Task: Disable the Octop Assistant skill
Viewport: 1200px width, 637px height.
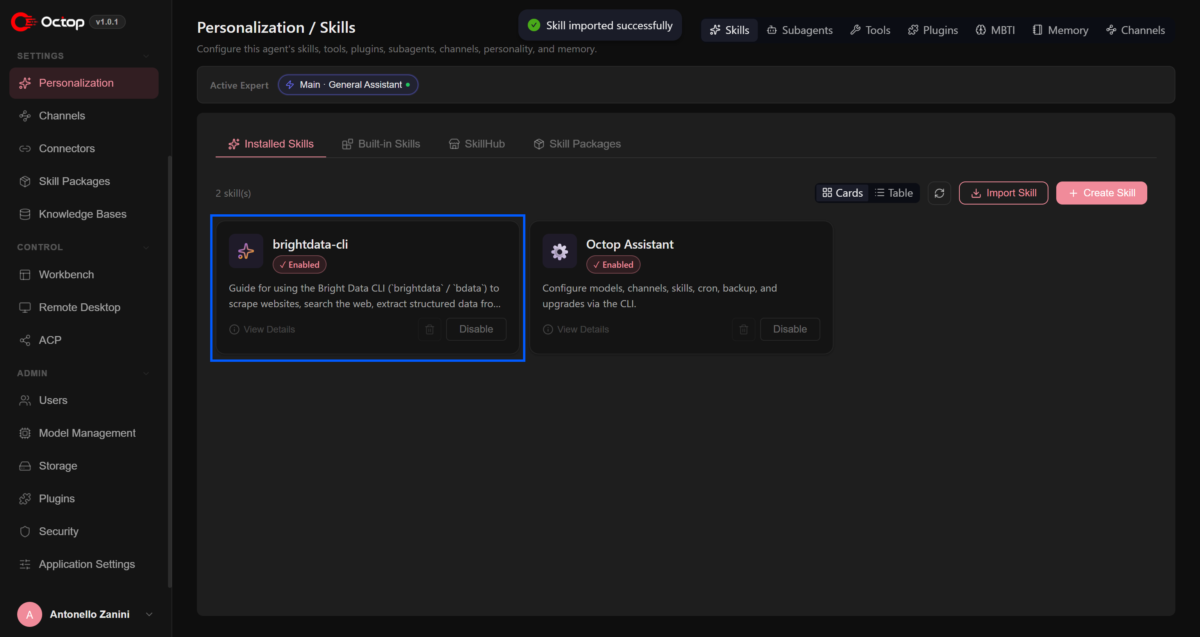Action: coord(790,329)
